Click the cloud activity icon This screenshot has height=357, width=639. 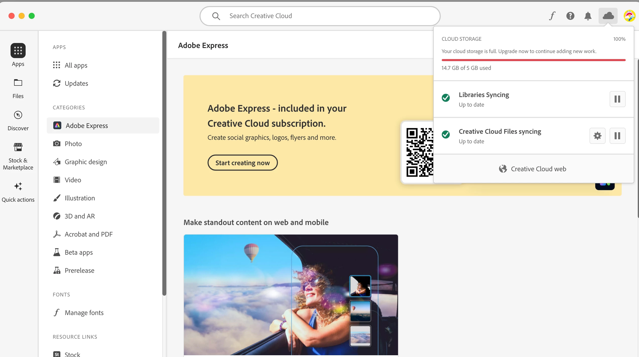click(608, 16)
